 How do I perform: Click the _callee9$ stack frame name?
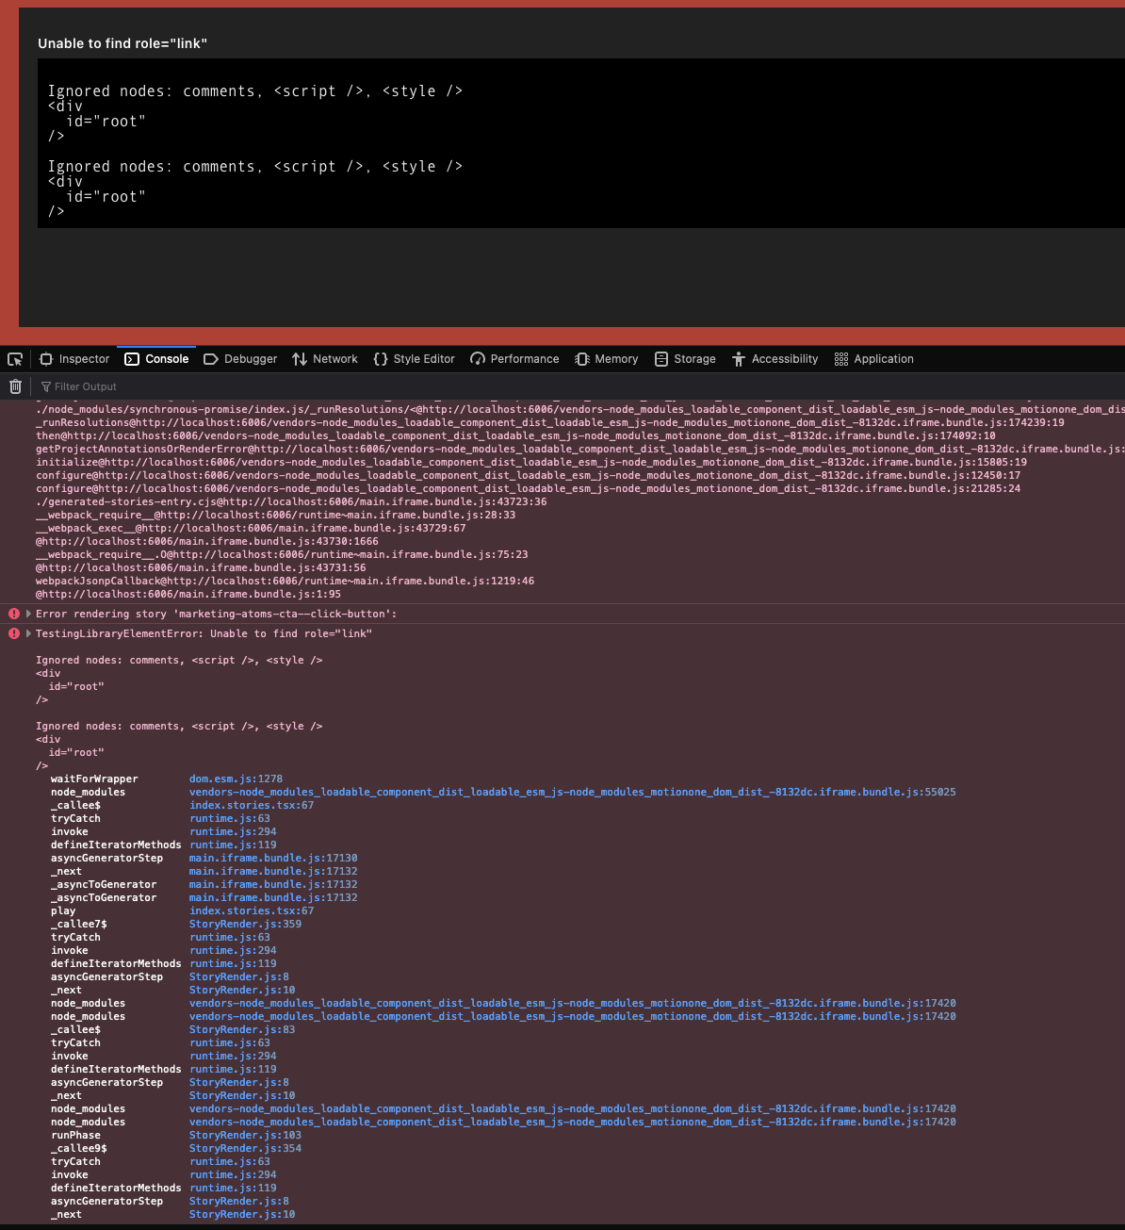(79, 1148)
